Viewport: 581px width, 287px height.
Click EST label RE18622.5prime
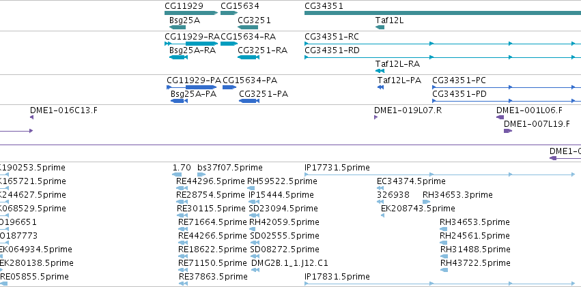pos(212,250)
